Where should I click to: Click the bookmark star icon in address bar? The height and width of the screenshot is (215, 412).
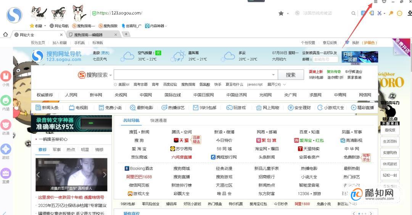click(281, 13)
